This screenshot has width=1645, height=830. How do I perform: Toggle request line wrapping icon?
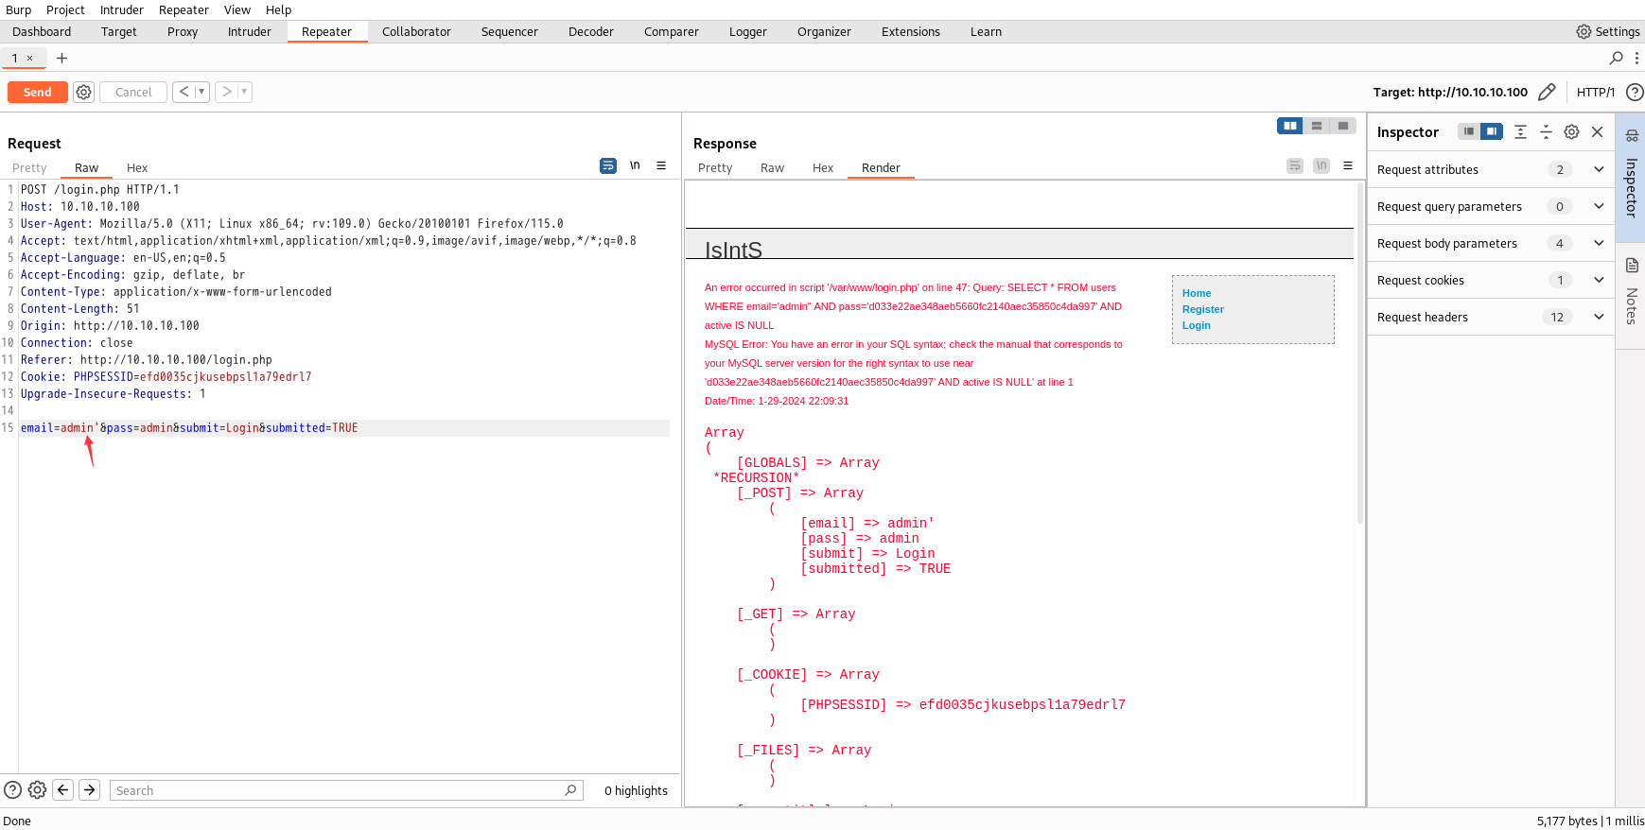coord(608,165)
